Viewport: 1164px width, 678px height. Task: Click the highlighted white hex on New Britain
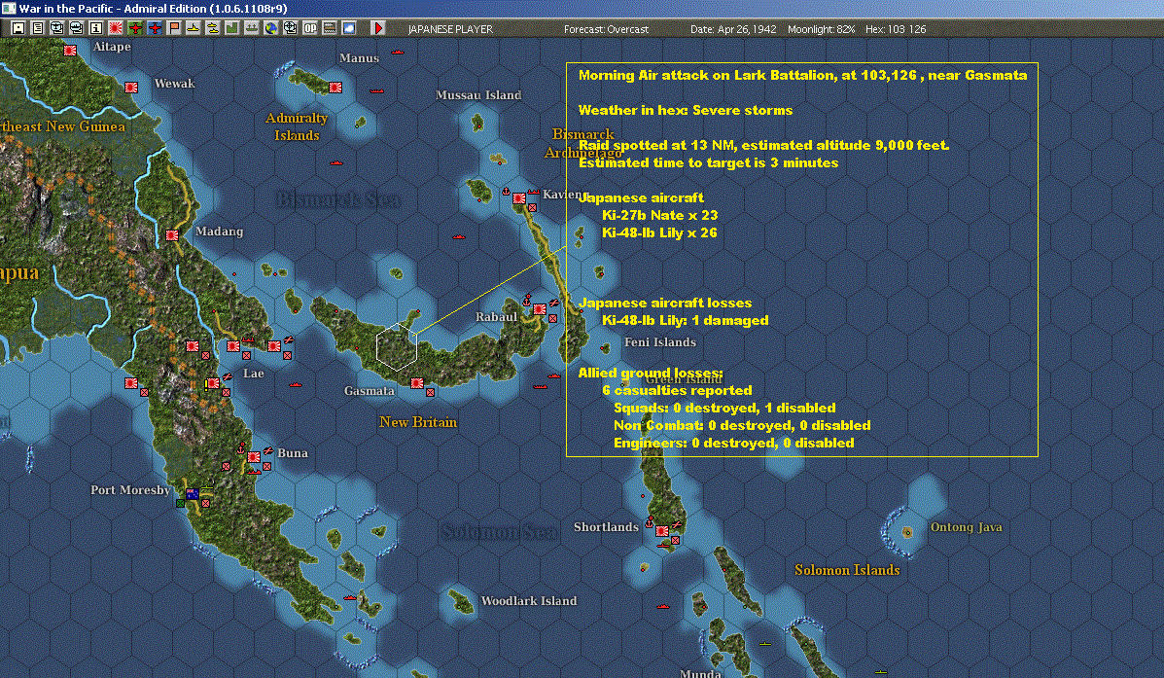pos(397,347)
